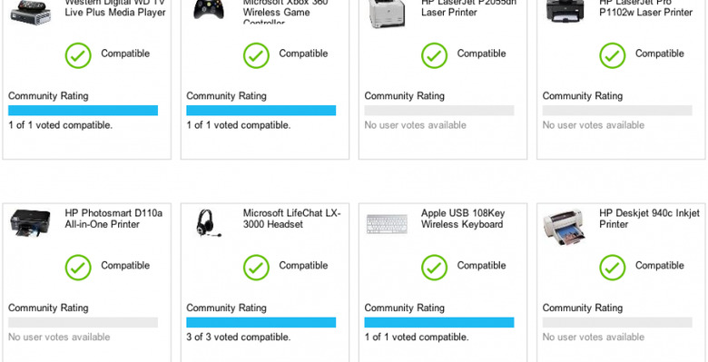Click the Apple wireless keyboard thumbnail
This screenshot has width=708, height=362.
coord(387,224)
